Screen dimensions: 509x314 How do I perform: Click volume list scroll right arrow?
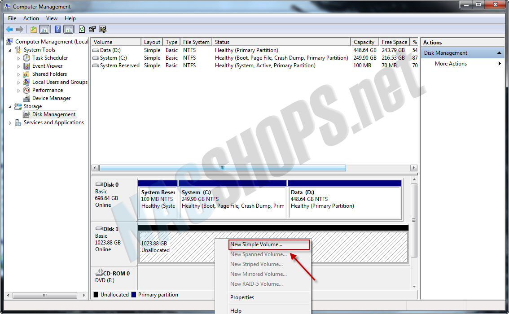(x=413, y=168)
